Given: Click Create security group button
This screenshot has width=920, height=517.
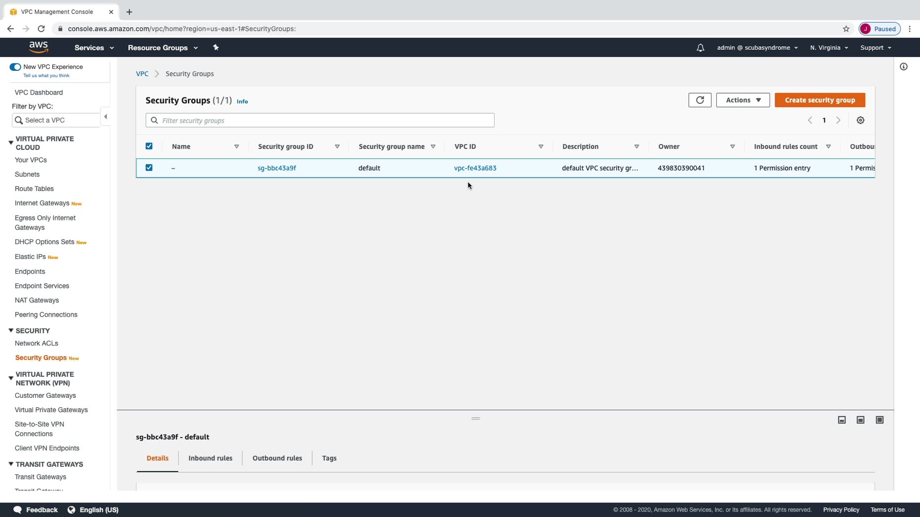Looking at the screenshot, I should [820, 100].
